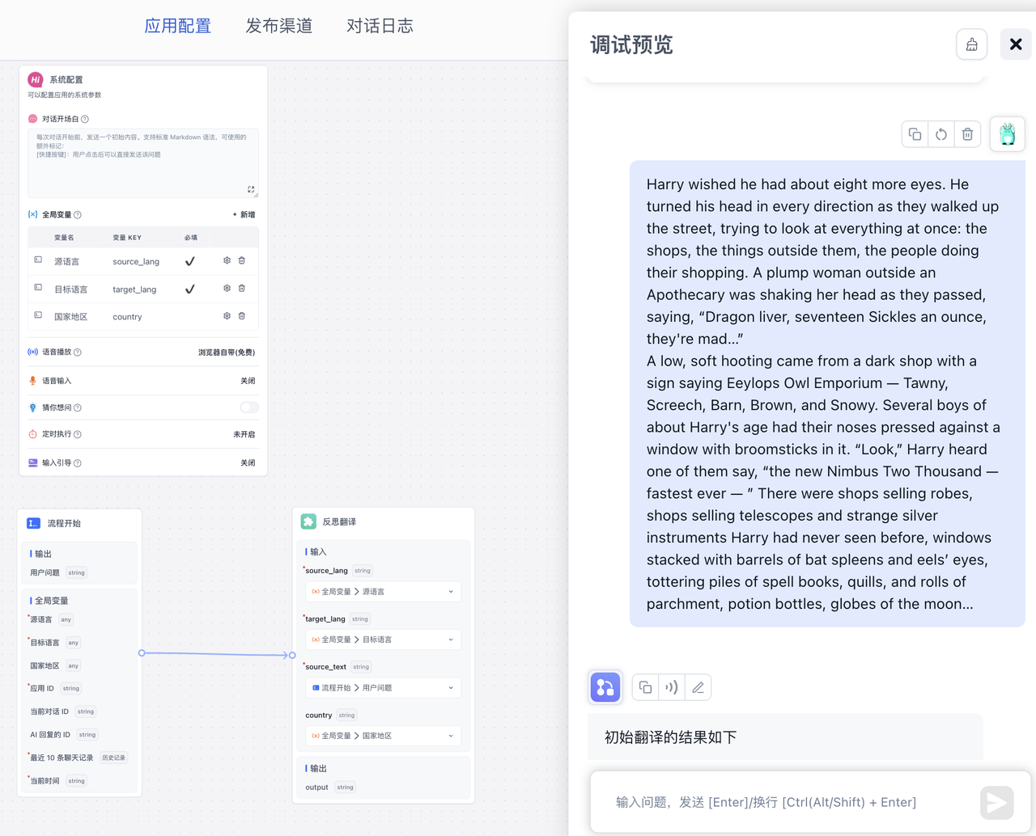This screenshot has height=836, width=1036.
Task: Delete the country variable with trash icon
Action: (242, 316)
